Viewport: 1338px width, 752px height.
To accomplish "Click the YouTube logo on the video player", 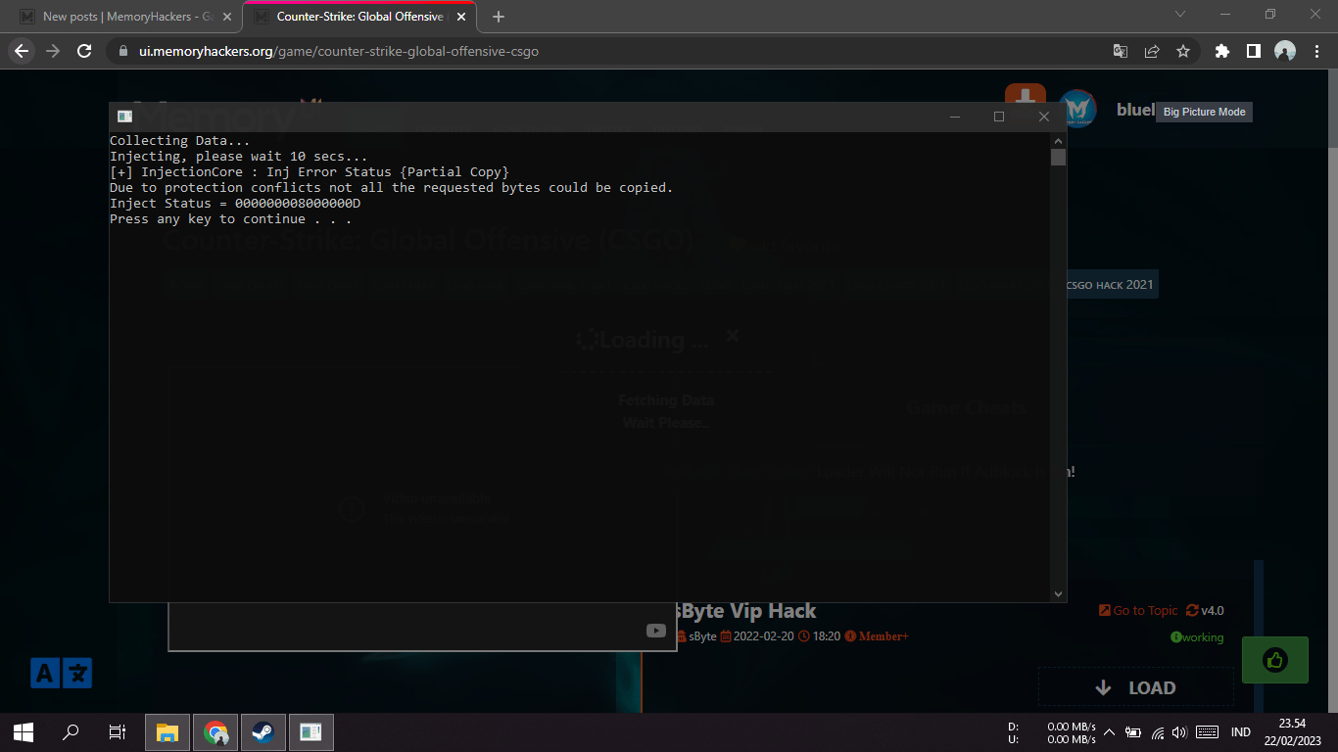I will (x=656, y=631).
